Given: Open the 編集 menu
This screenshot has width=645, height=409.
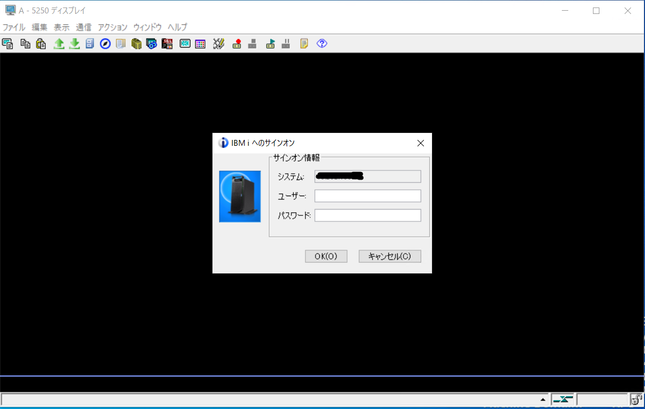Looking at the screenshot, I should click(x=39, y=27).
